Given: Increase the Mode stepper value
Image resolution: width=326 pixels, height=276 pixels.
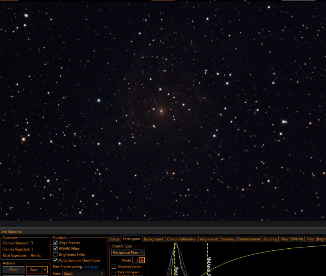Looking at the screenshot, I should [142, 259].
